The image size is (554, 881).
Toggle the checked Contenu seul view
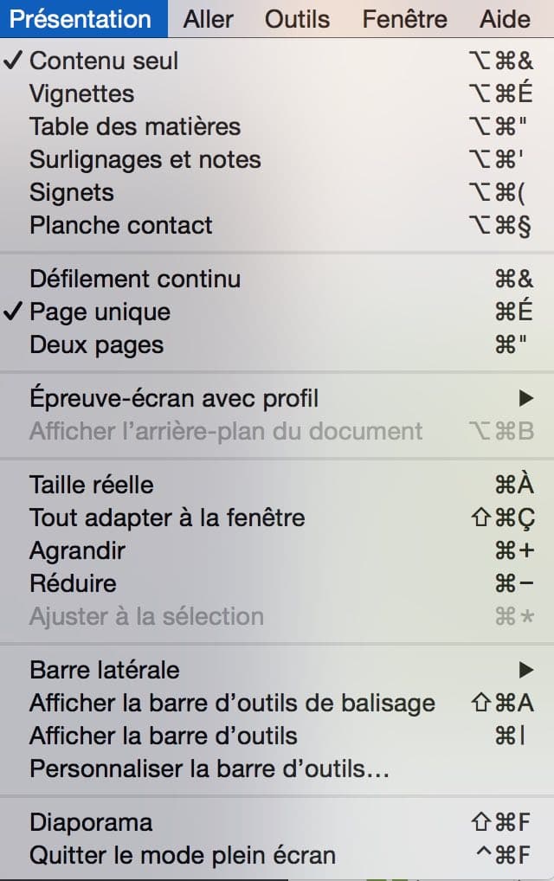pyautogui.click(x=277, y=61)
